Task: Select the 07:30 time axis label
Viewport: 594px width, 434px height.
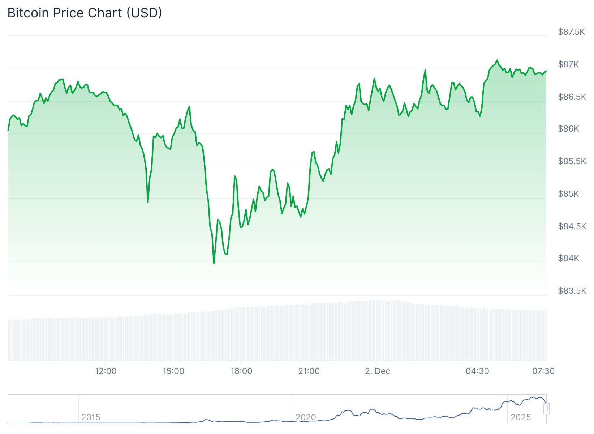Action: click(x=543, y=371)
